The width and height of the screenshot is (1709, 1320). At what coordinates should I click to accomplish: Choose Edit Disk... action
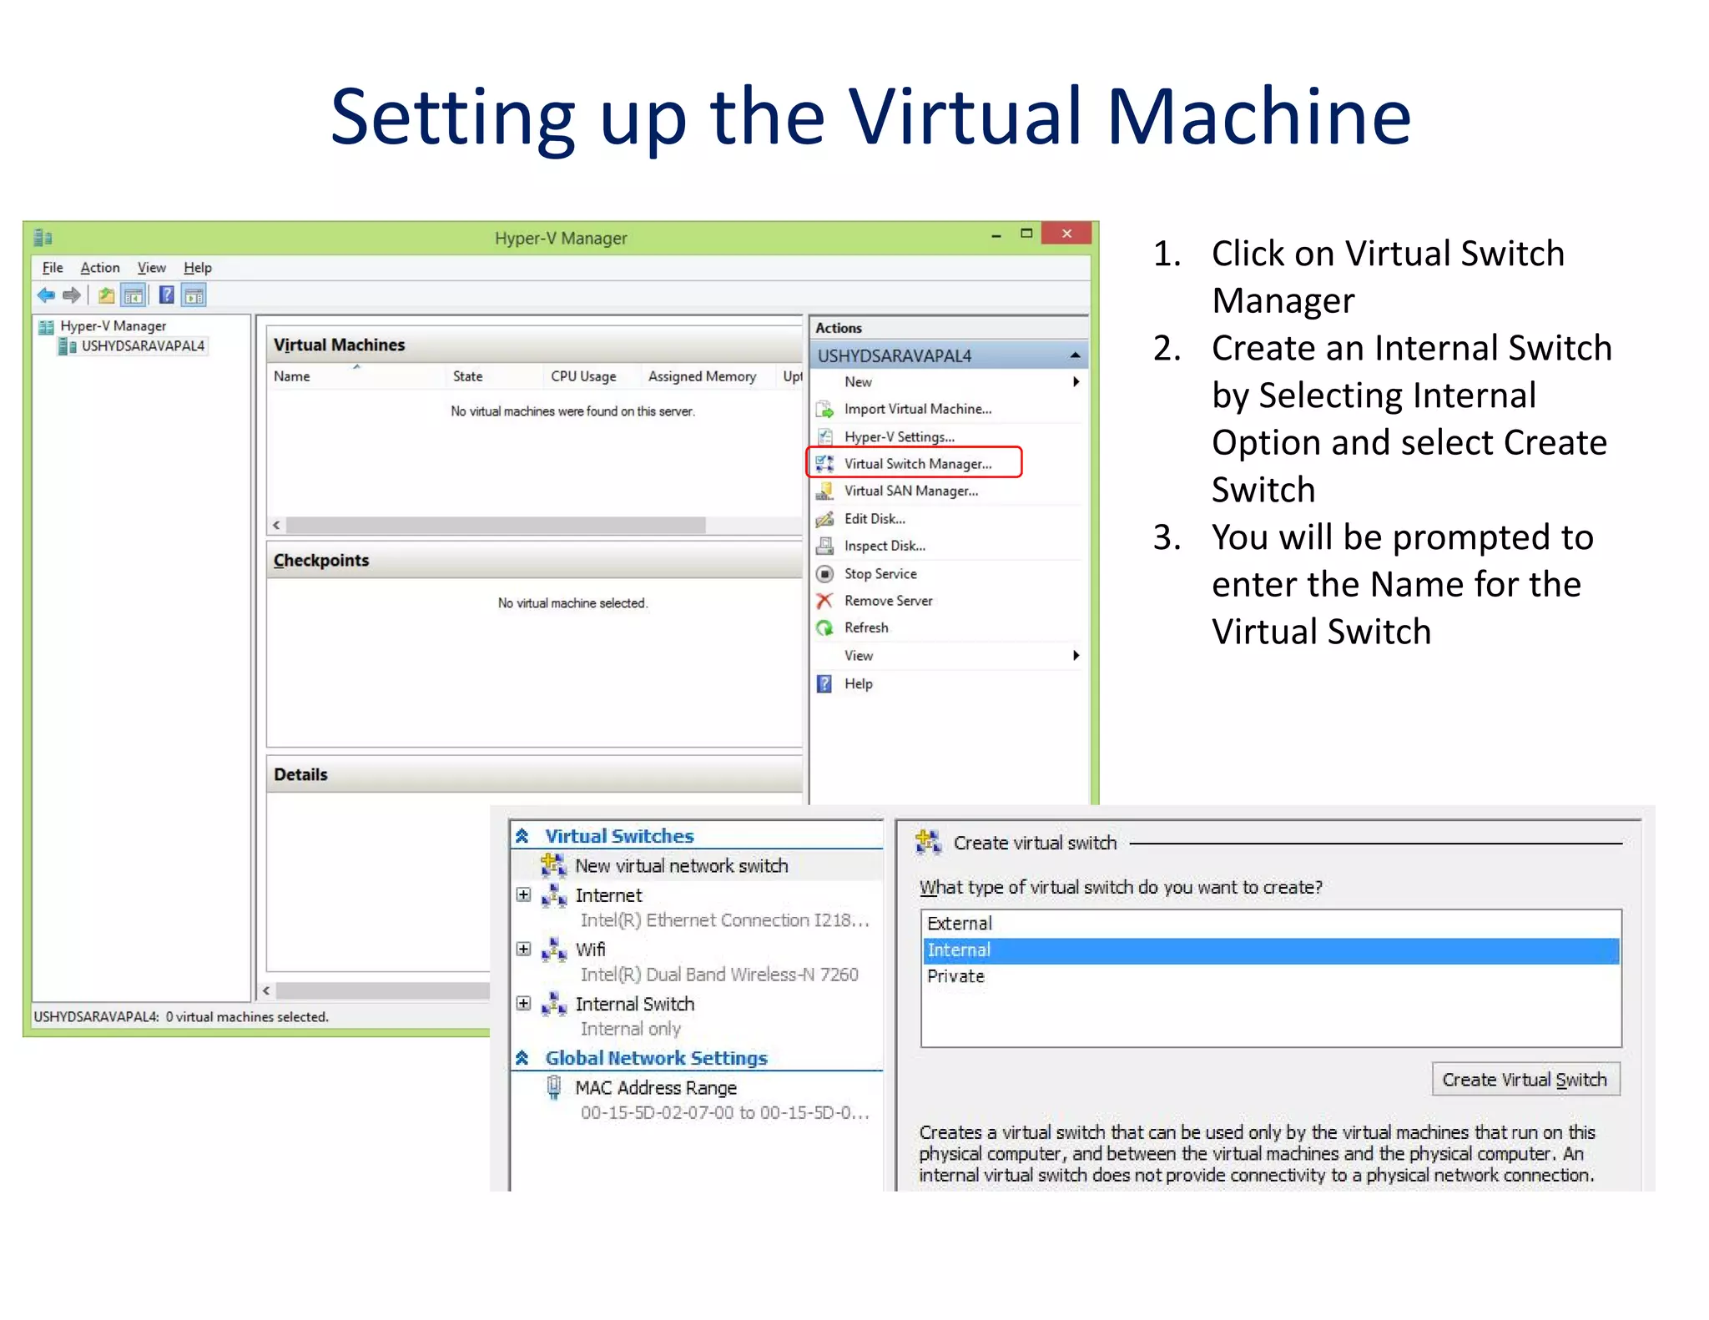pyautogui.click(x=875, y=518)
